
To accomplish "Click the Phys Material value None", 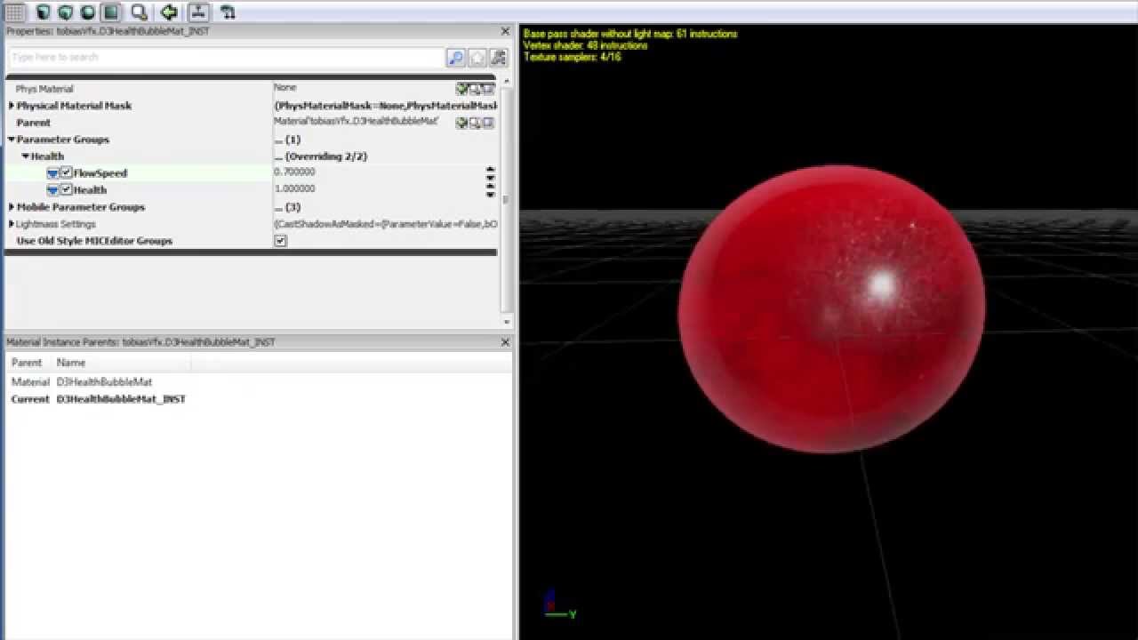I will pos(285,88).
